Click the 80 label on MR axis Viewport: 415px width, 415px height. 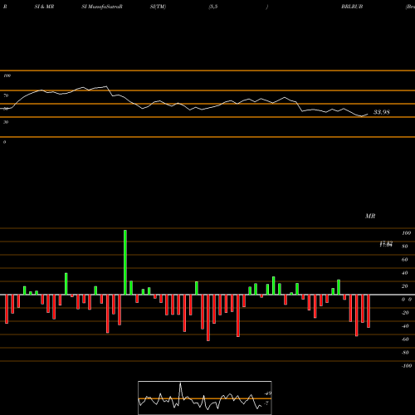[x=405, y=247]
